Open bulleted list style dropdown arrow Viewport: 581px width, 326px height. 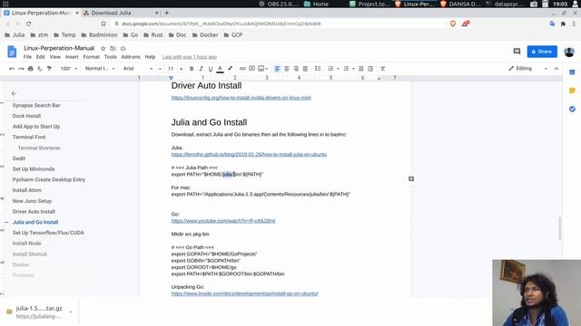pos(353,69)
